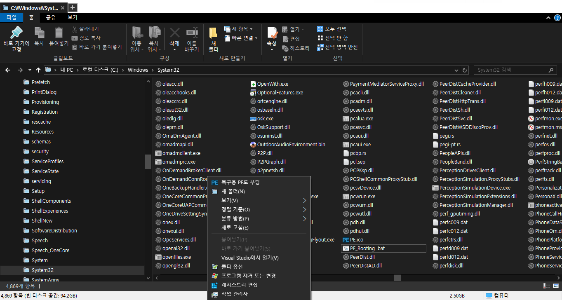
Task: Click History (히스토리) in ribbon
Action: click(296, 48)
